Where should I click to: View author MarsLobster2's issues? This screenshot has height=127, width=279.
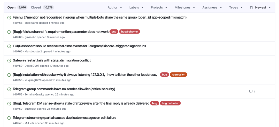coord(33,51)
